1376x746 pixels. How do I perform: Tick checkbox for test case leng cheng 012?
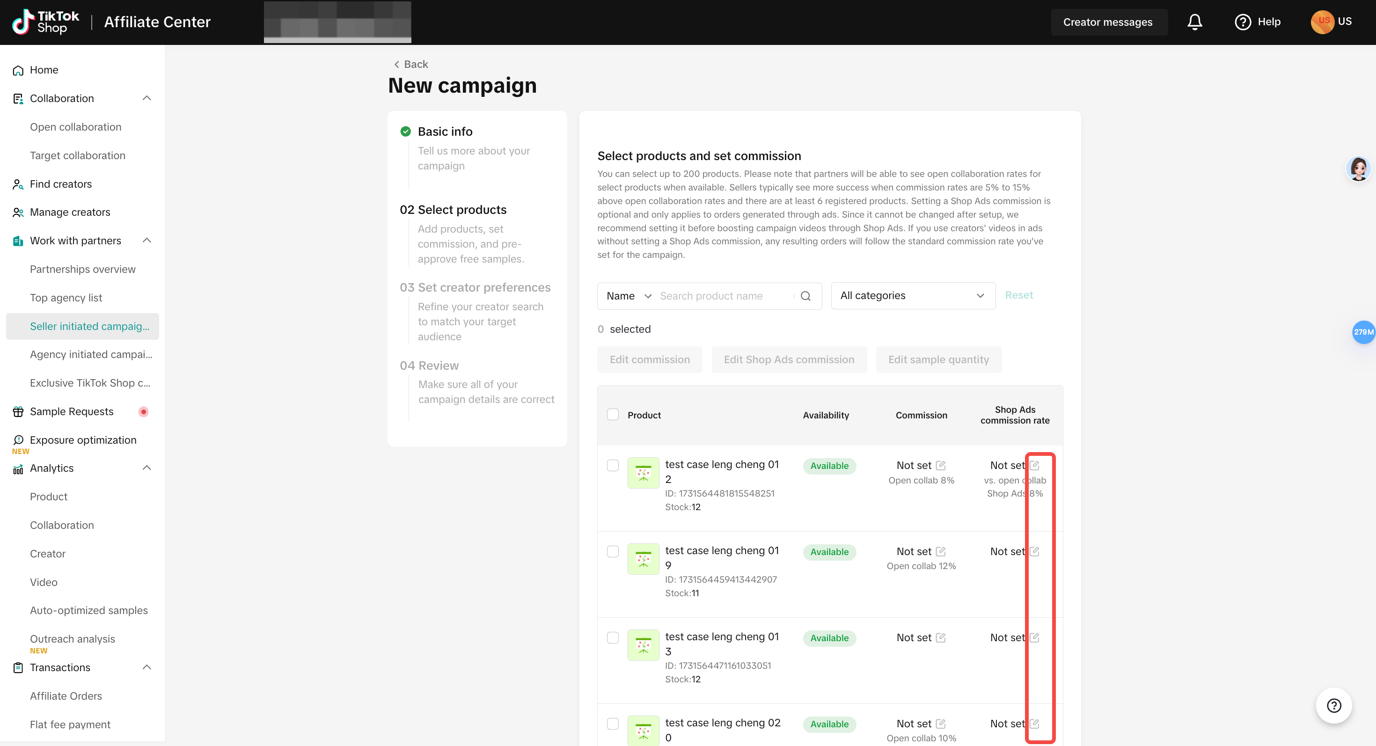click(613, 466)
